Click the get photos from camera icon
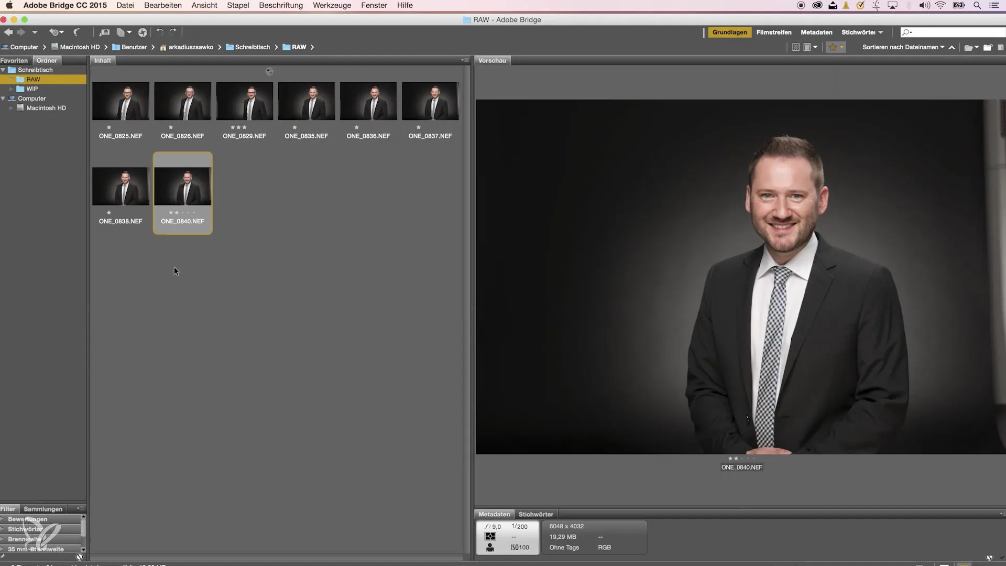 [x=104, y=32]
